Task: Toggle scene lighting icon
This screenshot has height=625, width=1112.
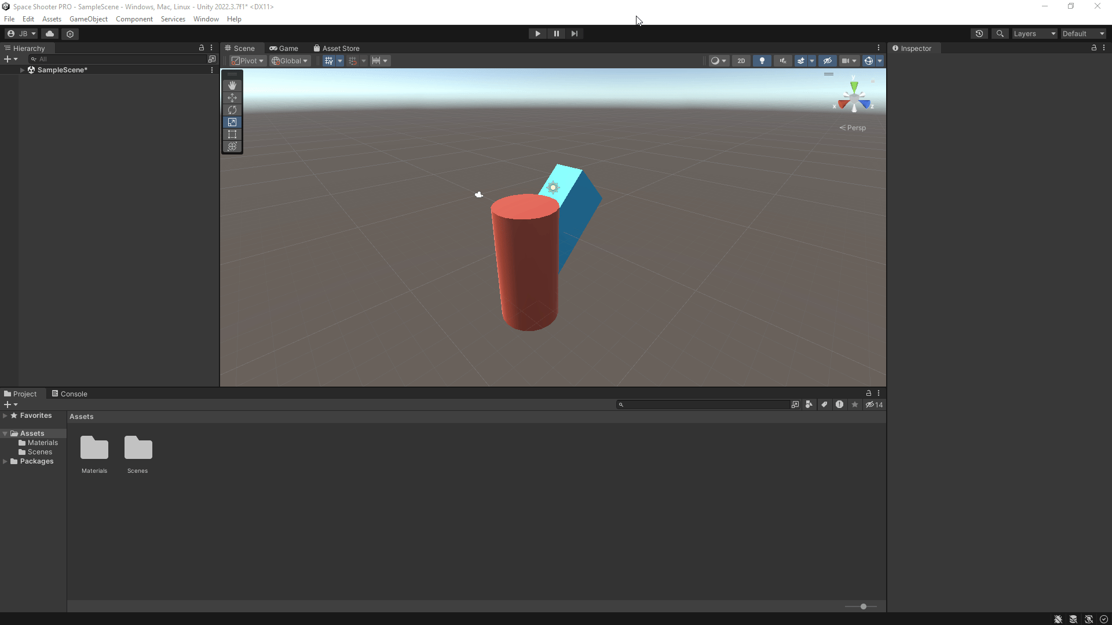Action: (762, 60)
